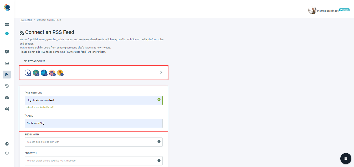Click the Begin With info icon
The image size is (354, 167).
point(159,142)
